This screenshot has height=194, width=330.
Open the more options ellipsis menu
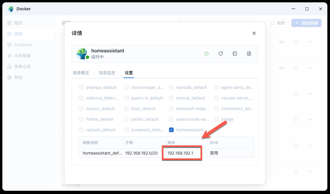point(310,42)
